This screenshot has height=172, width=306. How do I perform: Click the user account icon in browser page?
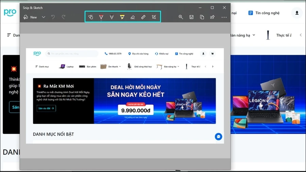coord(297,13)
